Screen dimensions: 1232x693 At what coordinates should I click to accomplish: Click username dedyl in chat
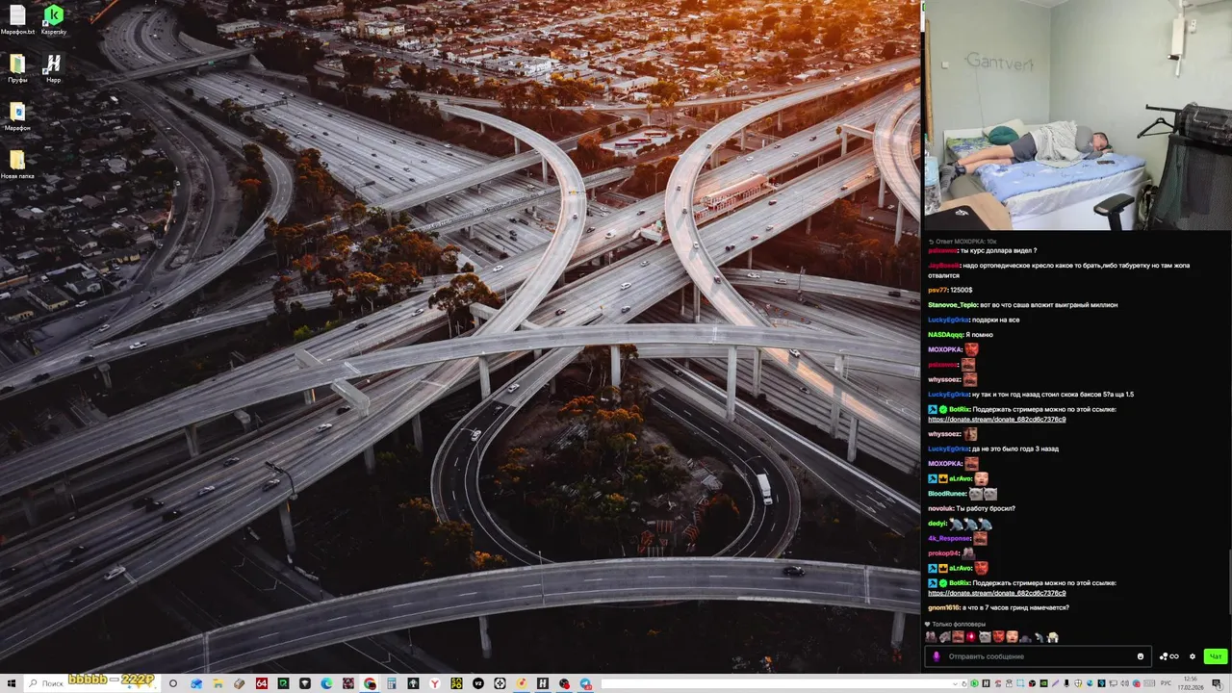(x=937, y=524)
